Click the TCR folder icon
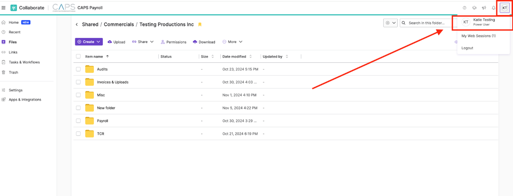 point(89,133)
